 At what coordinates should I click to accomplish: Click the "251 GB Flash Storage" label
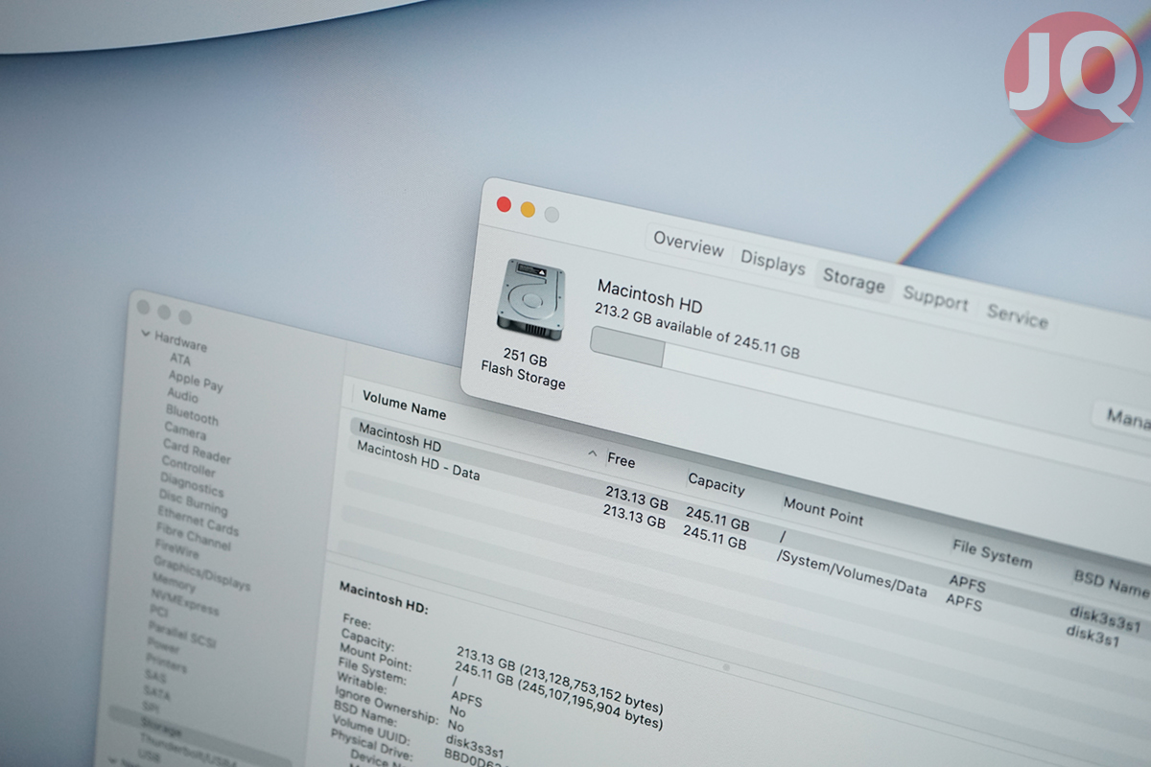click(x=524, y=368)
